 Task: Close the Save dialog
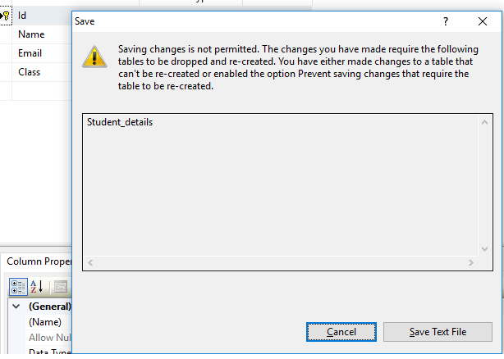click(483, 21)
